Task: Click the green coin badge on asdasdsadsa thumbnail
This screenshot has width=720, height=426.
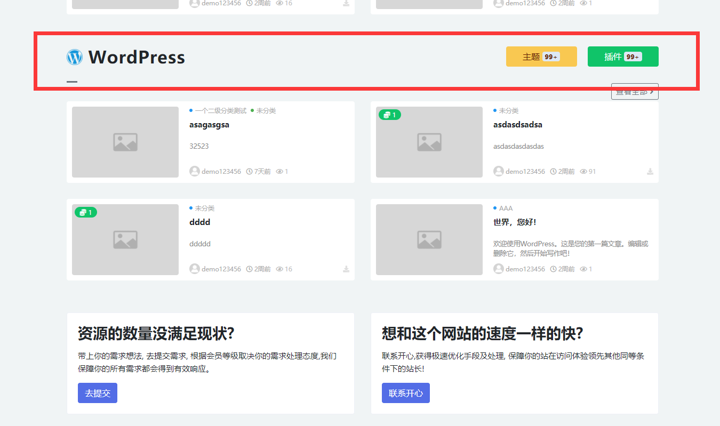Action: point(389,115)
